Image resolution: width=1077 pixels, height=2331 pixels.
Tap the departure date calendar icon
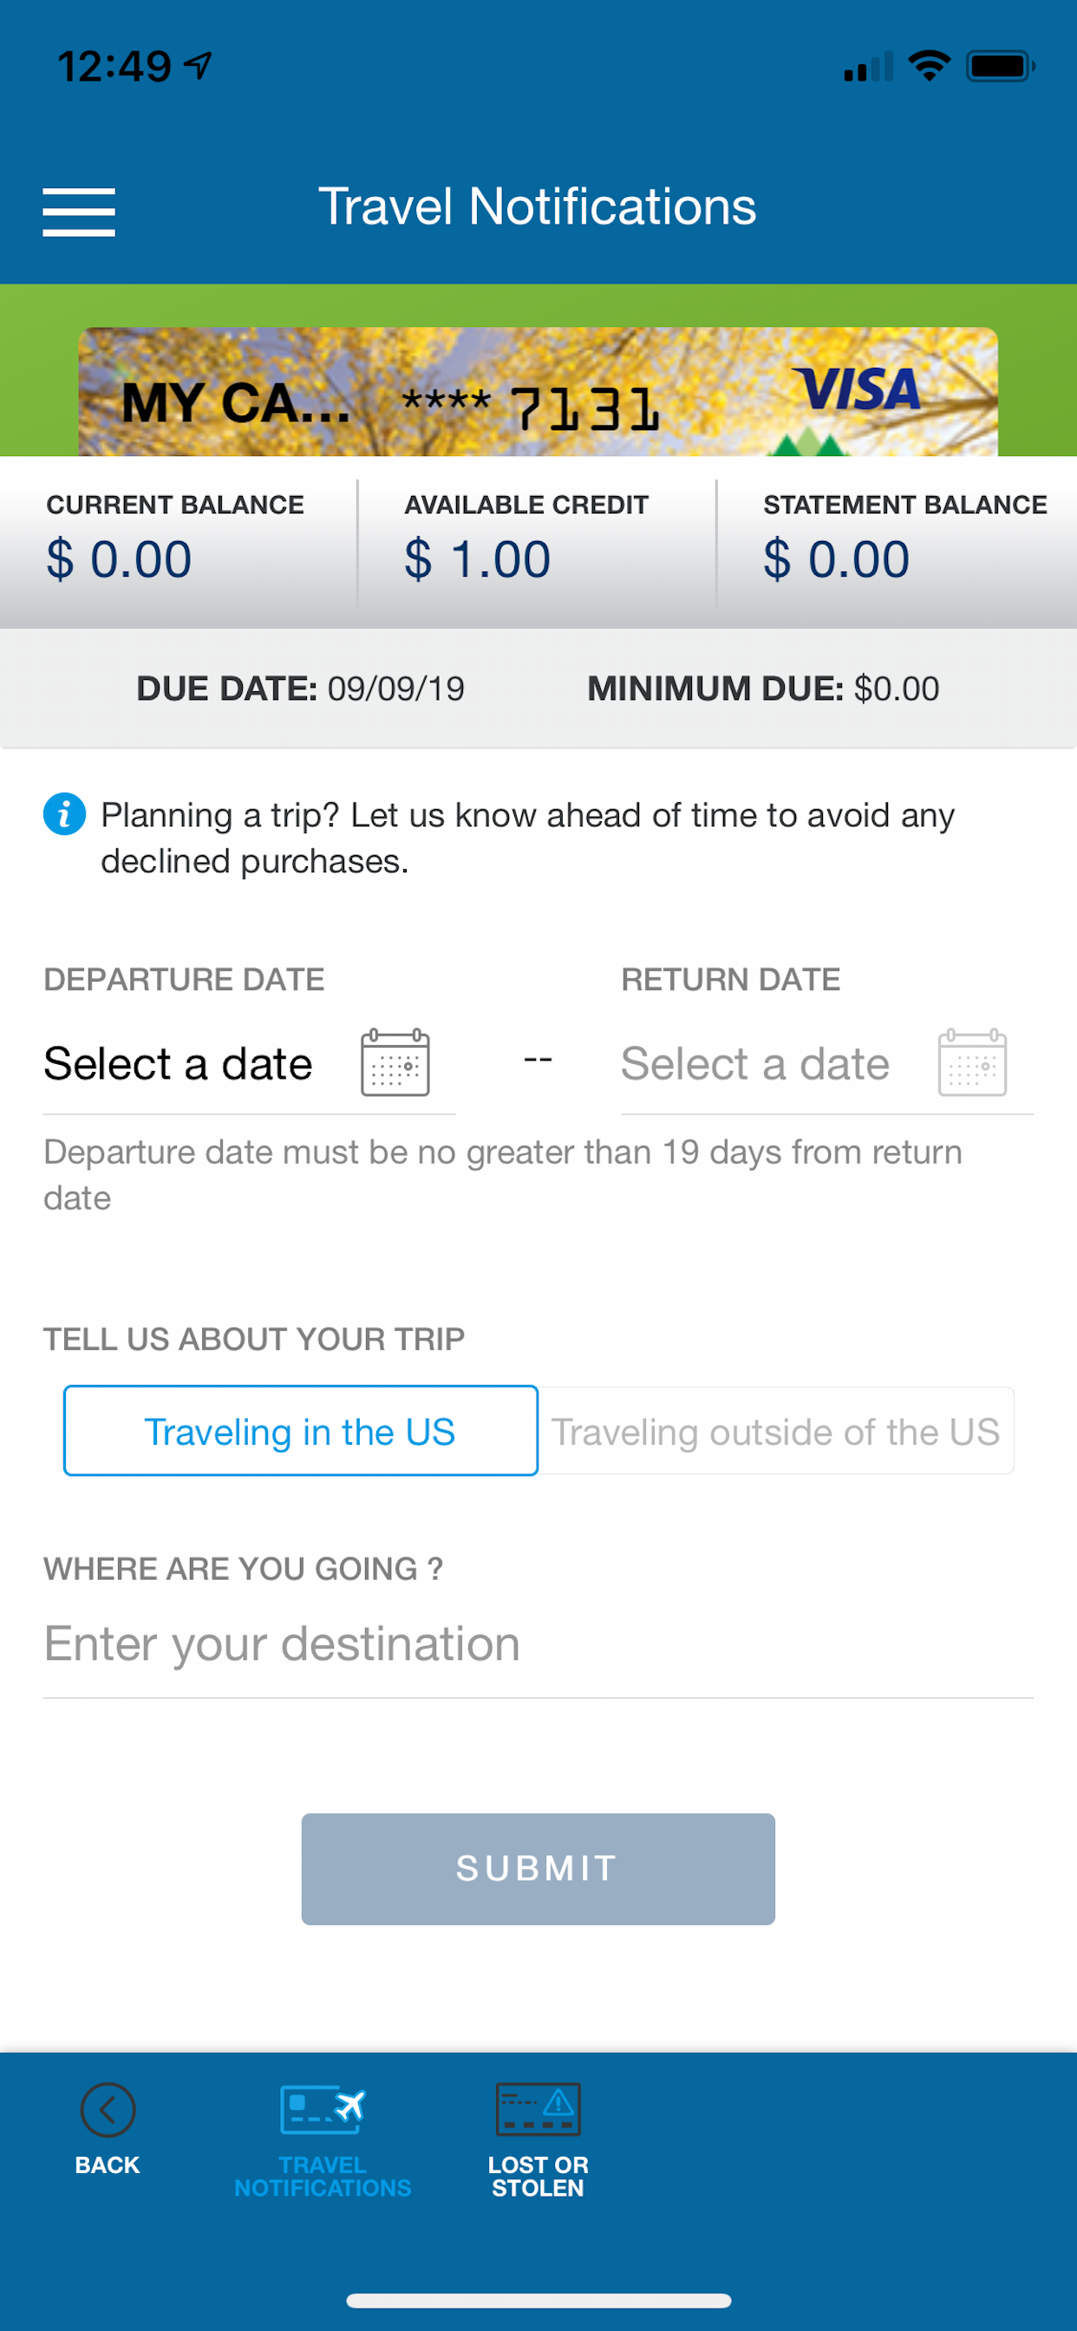click(x=395, y=1062)
